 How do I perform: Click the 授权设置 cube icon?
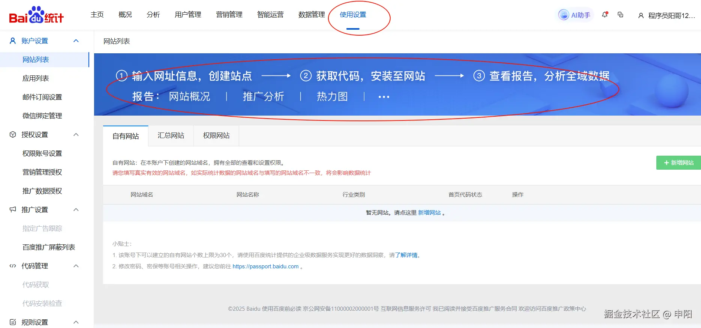tap(13, 135)
